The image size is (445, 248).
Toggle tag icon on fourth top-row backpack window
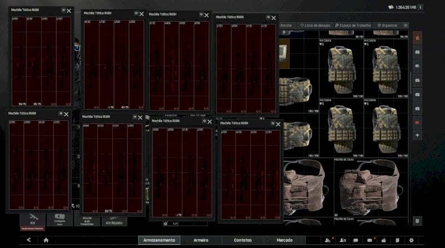(268, 17)
